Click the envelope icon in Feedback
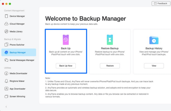This screenshot has width=171, height=111. pos(155,4)
